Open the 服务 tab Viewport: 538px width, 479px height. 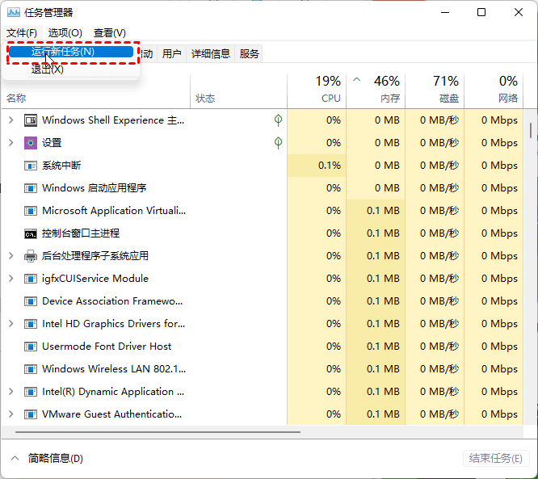coord(250,54)
